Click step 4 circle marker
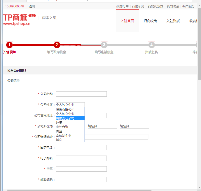 click(x=151, y=45)
